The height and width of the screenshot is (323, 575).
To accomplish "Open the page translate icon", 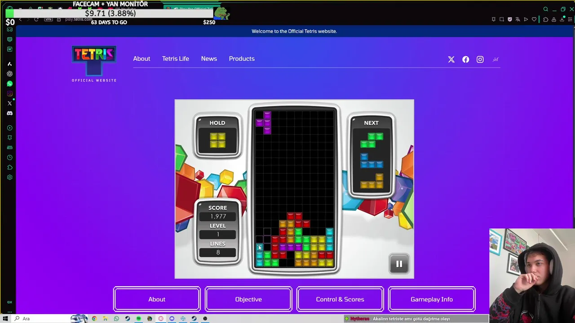I will click(x=517, y=19).
